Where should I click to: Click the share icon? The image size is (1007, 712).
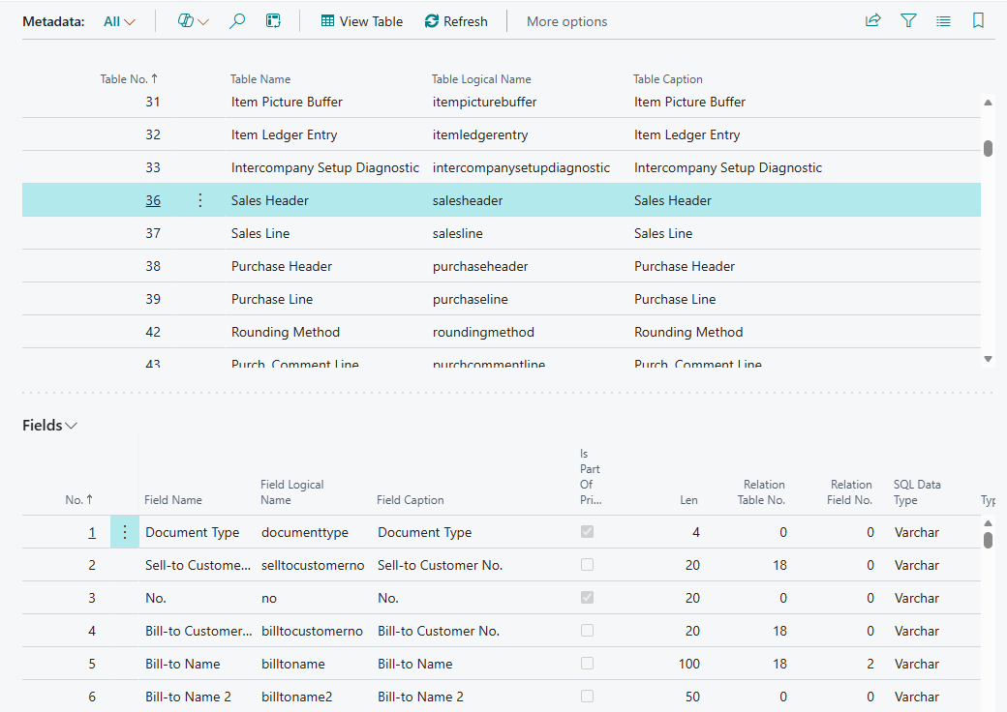click(872, 20)
